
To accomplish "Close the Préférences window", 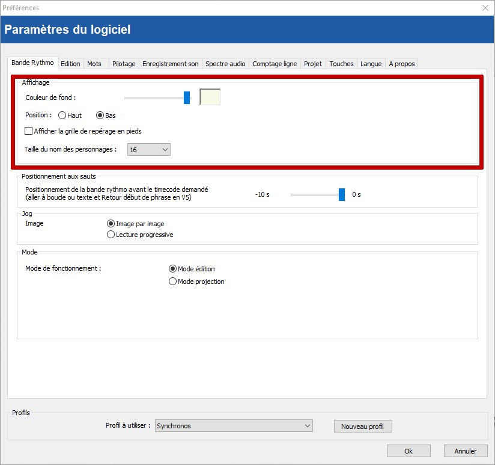I will click(x=485, y=8).
